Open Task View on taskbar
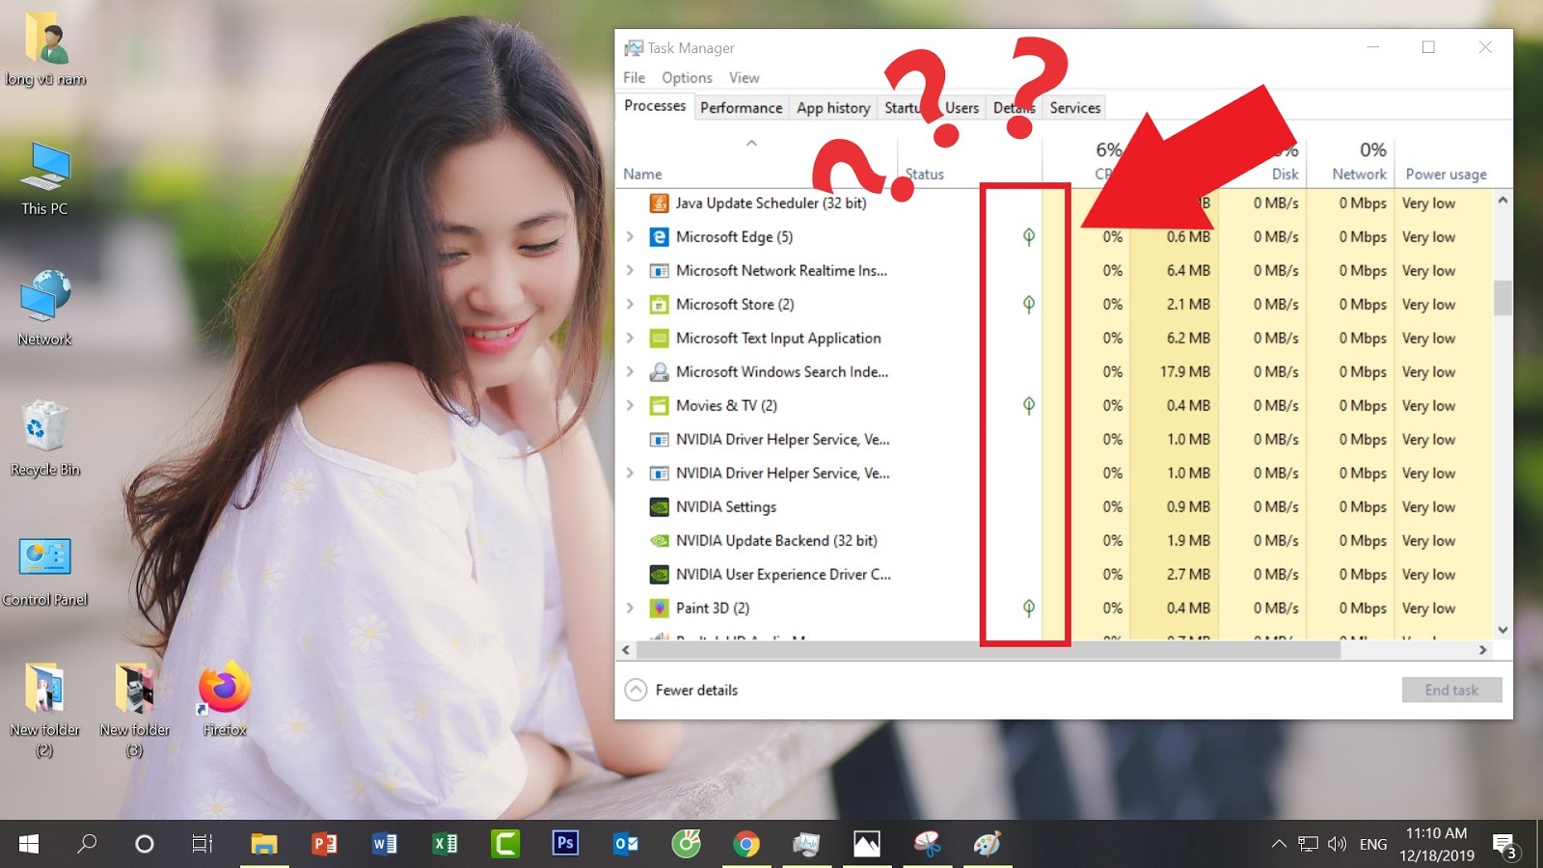 click(202, 844)
